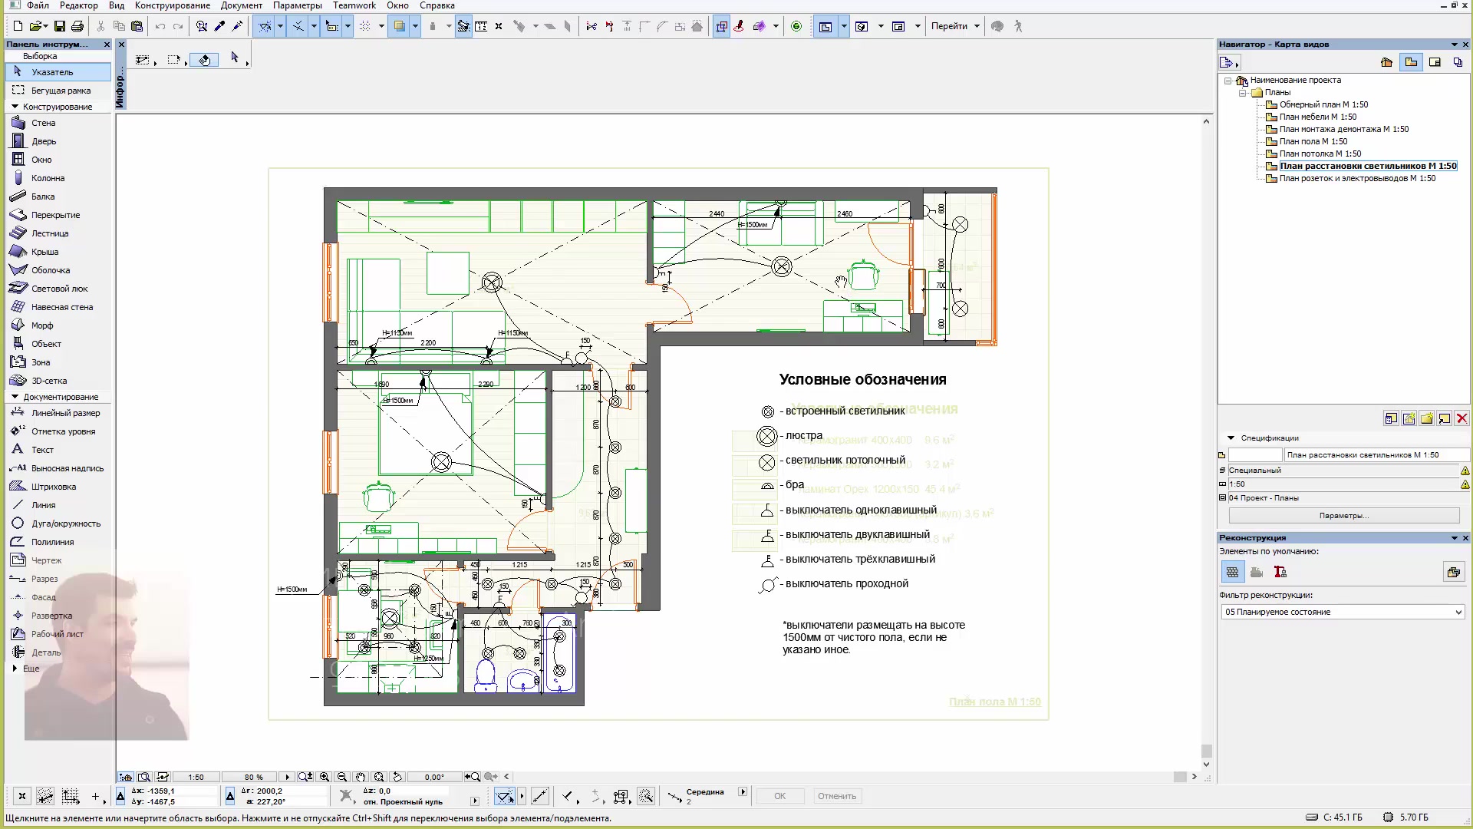Select the Морф tool

[x=58, y=325]
